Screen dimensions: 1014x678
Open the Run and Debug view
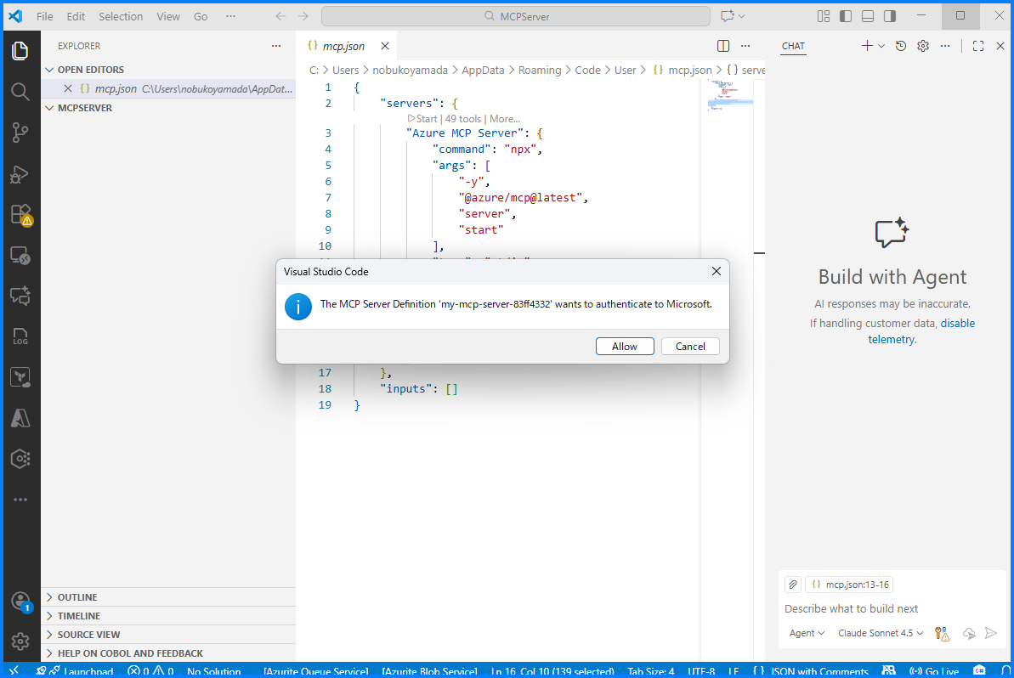pyautogui.click(x=20, y=174)
